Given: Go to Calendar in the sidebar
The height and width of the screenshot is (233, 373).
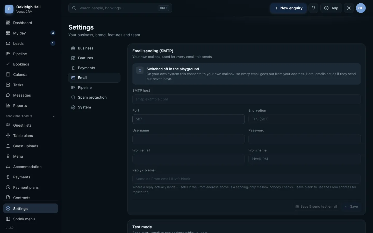Looking at the screenshot, I should 31,75.
